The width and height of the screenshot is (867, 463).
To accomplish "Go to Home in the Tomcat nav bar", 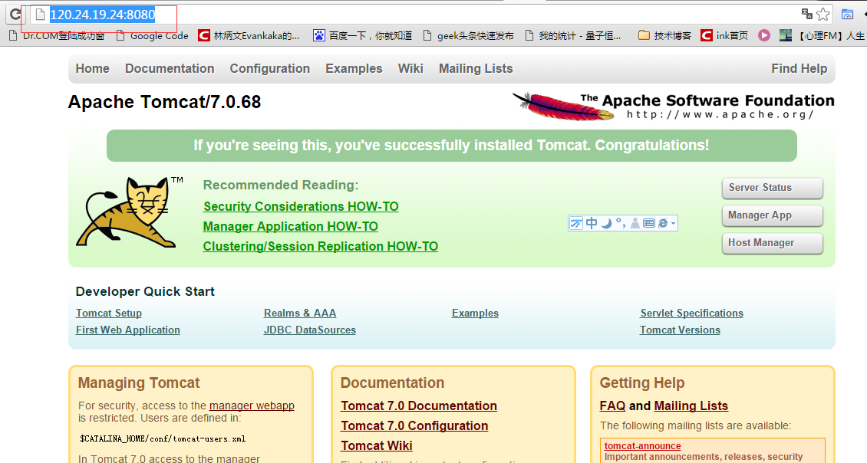I will [x=92, y=68].
